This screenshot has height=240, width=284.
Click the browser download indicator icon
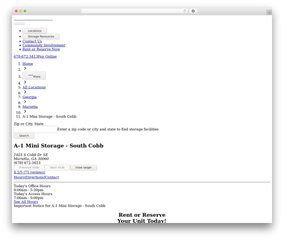click(x=193, y=11)
